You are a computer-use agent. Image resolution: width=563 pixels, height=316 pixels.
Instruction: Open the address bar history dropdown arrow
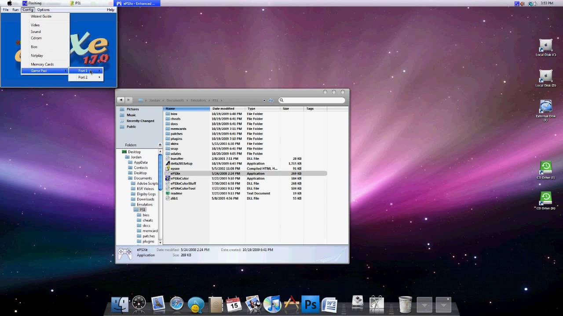click(264, 101)
